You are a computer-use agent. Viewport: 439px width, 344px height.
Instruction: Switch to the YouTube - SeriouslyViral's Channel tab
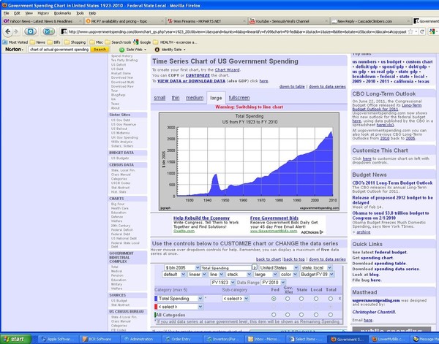pos(288,21)
